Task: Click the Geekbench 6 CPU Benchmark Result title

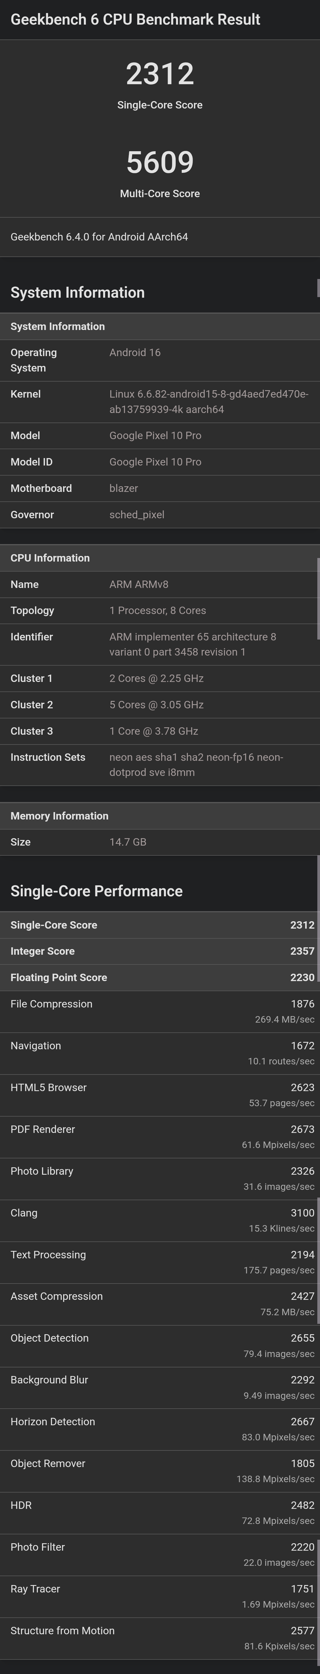Action: point(135,20)
